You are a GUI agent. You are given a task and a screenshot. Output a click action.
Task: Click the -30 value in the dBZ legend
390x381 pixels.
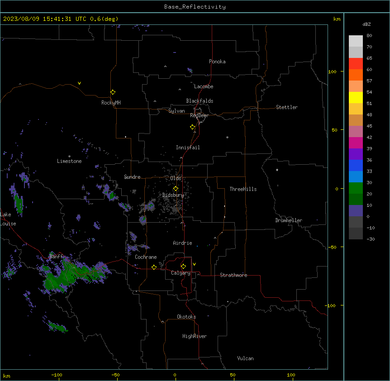[371, 239]
